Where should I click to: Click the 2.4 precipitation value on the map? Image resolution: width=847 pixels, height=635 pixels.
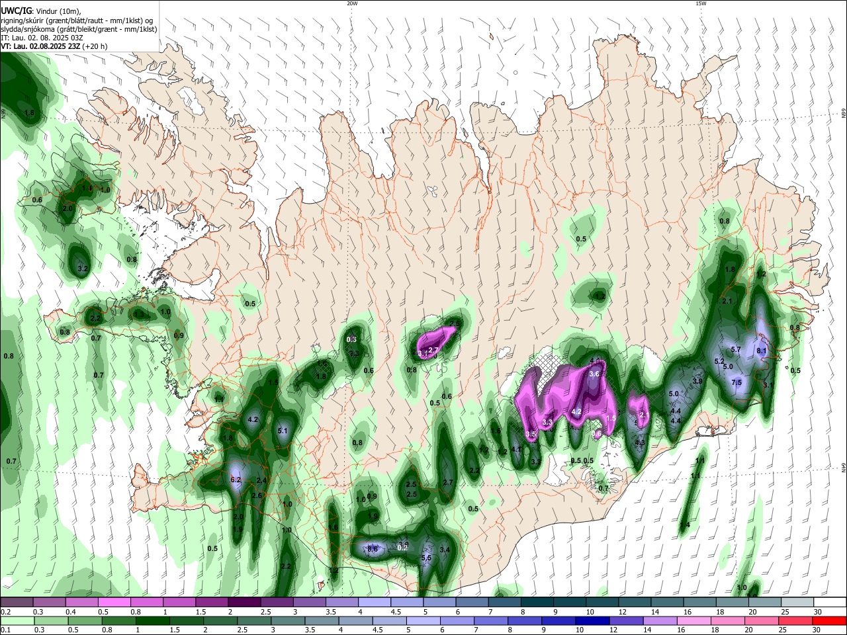tap(261, 480)
